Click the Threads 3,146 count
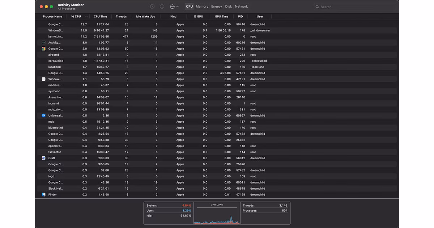Screen dimensions: 434x228 click(x=283, y=206)
